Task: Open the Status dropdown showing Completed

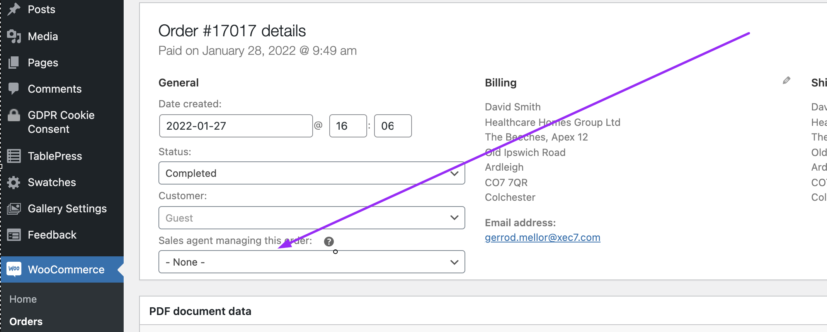Action: click(311, 173)
